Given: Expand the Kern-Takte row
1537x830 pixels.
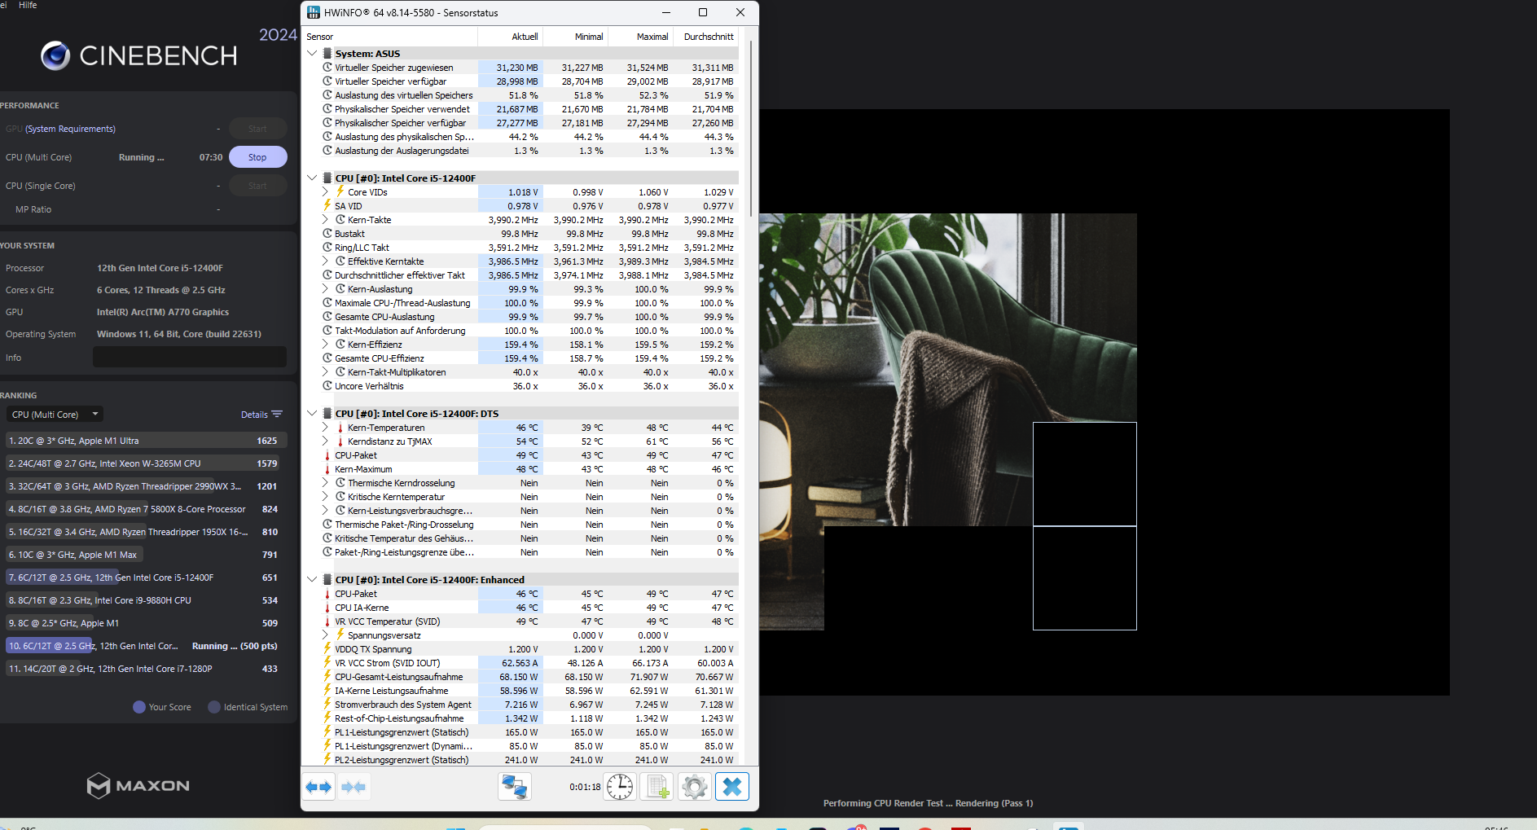Looking at the screenshot, I should coord(325,220).
